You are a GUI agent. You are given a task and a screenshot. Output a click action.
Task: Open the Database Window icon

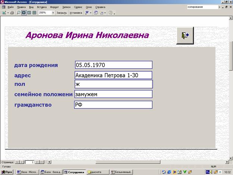96,12
